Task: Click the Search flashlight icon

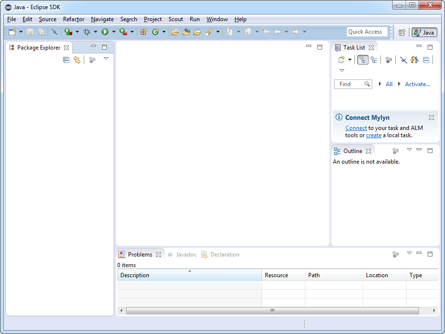Action: coord(209,32)
